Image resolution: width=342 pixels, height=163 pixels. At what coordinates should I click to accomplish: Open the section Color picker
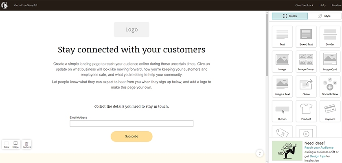[7, 145]
